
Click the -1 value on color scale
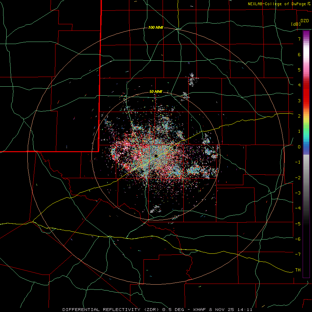[298, 162]
